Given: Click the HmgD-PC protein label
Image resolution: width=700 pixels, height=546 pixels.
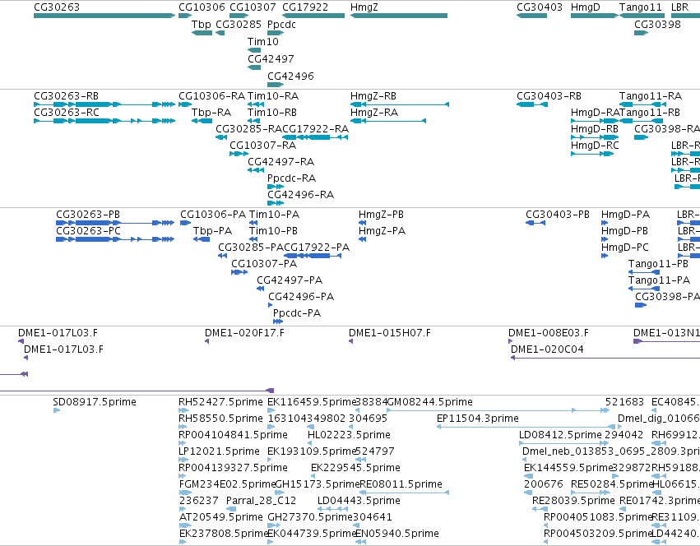Looking at the screenshot, I should coord(625,248).
